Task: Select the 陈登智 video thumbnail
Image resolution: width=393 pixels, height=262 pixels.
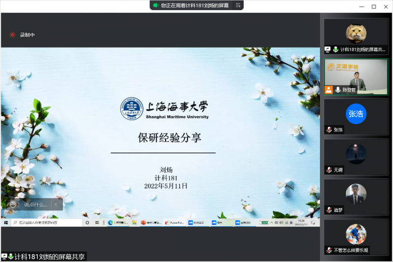Action: [356, 77]
